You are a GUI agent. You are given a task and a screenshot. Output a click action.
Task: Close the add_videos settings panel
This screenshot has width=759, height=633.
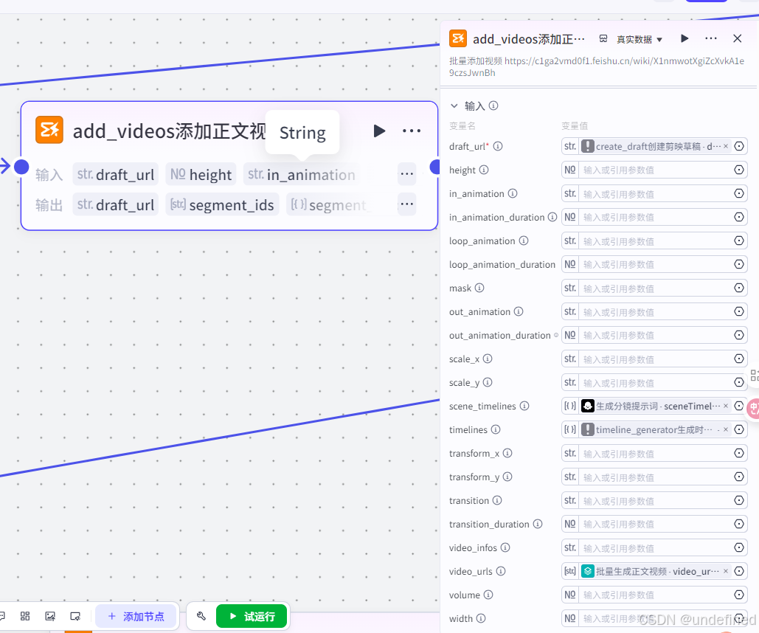(737, 38)
